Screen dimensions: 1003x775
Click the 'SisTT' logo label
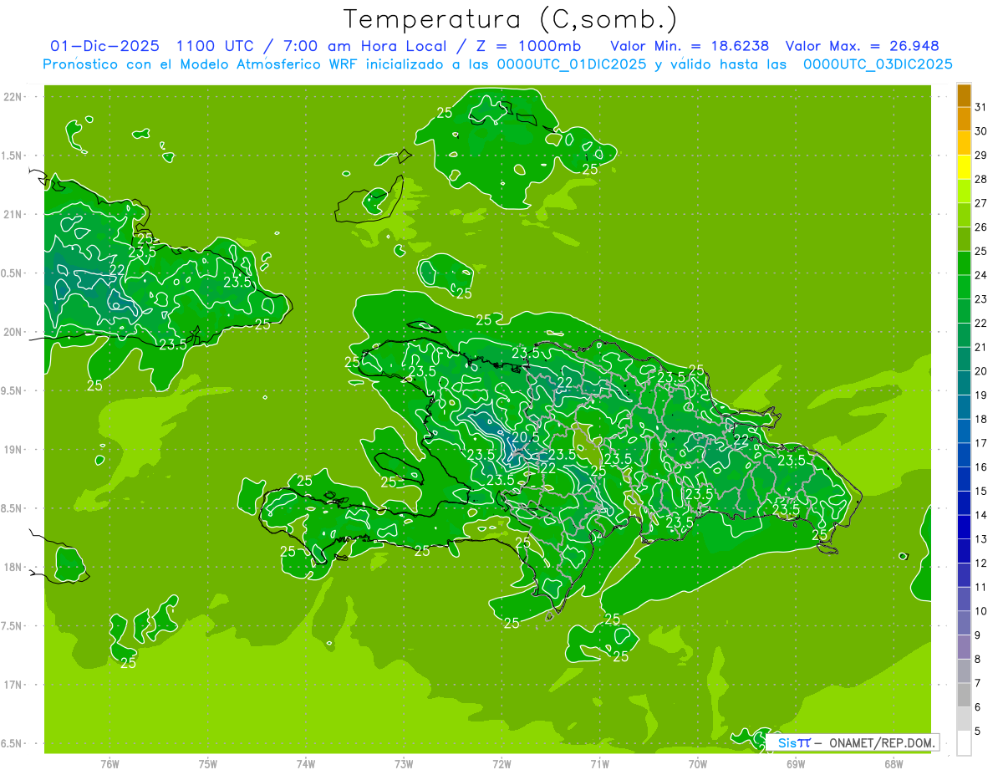(x=793, y=742)
